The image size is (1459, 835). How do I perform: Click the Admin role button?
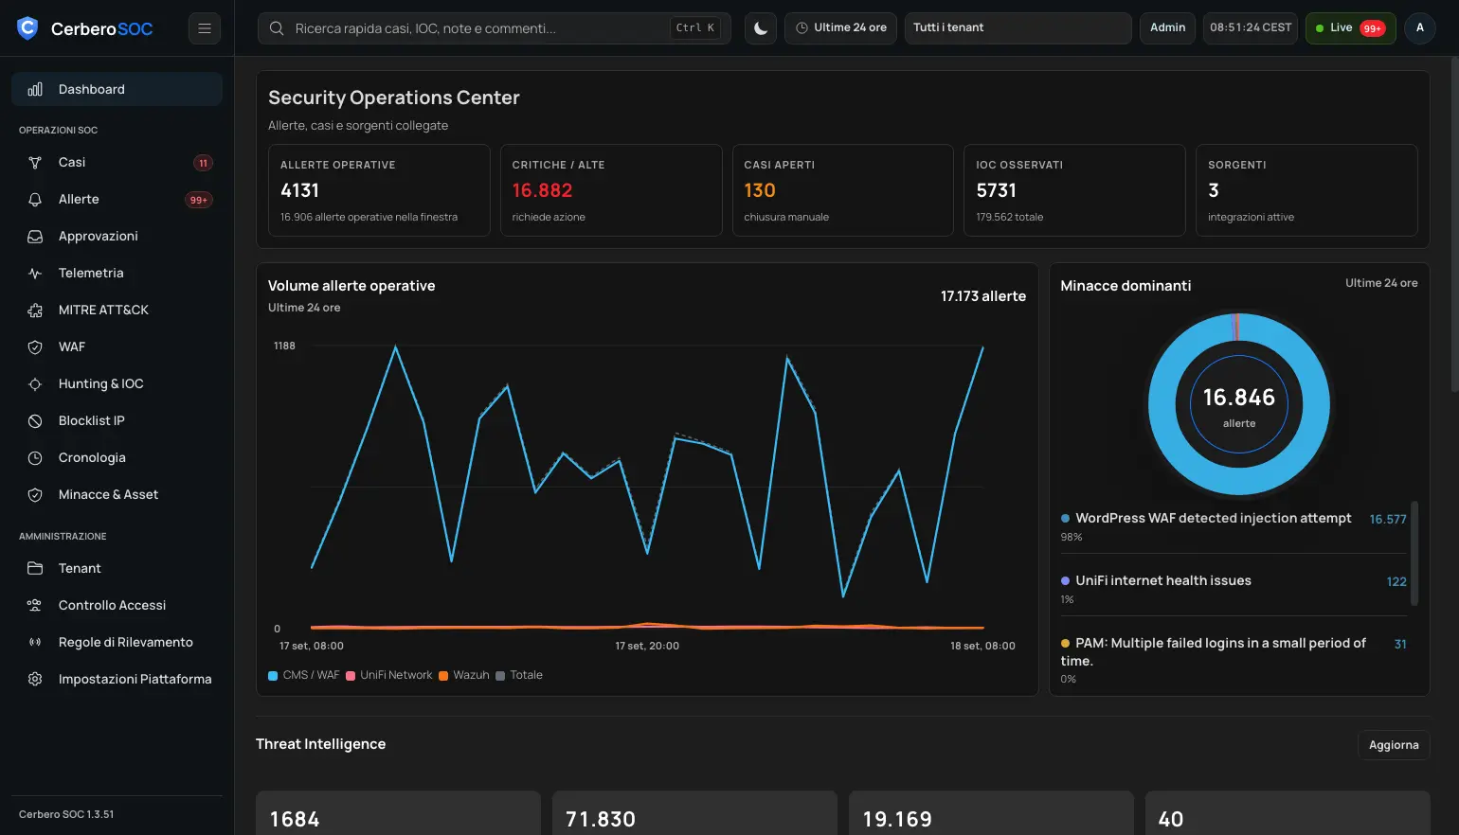(1167, 28)
